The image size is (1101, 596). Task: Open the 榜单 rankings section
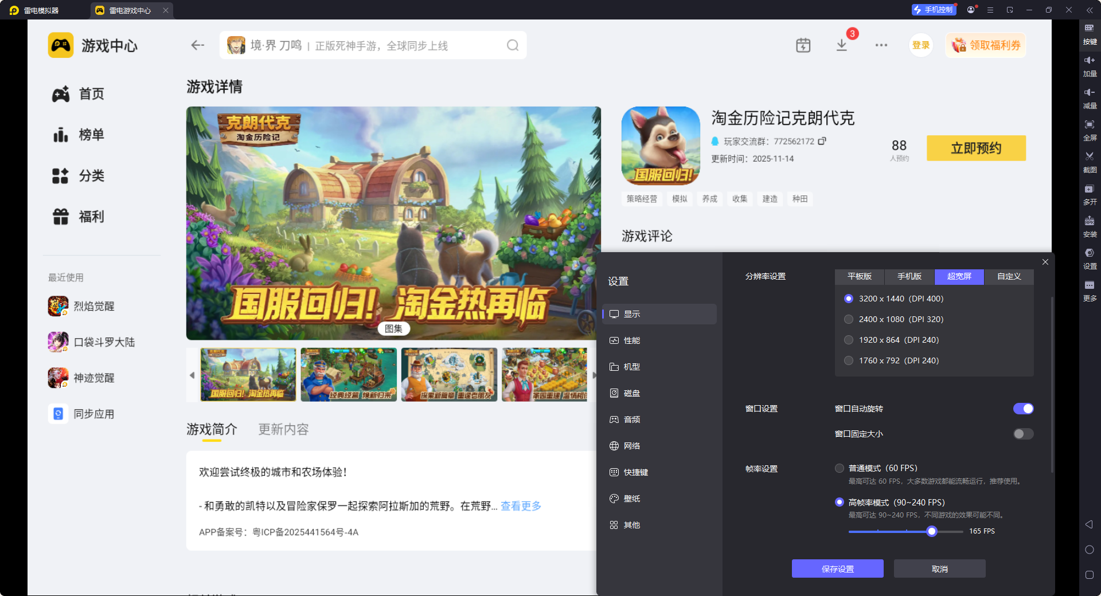91,135
